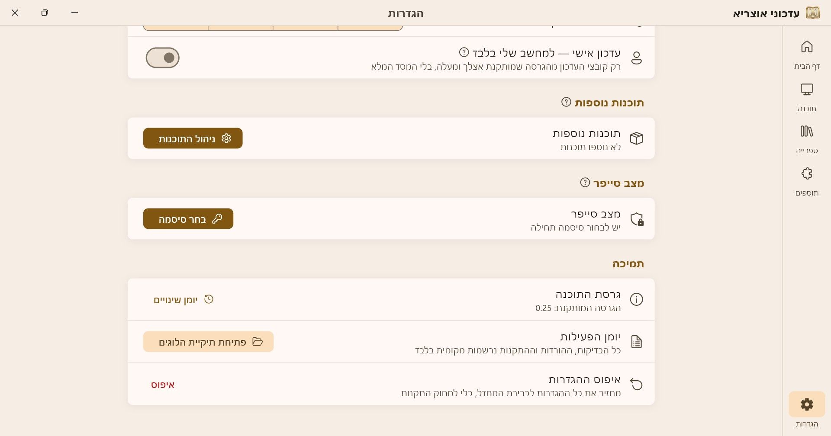Viewport: 831px width, 436px height.
Task: Switch to the תוכנה sidebar section
Action: [807, 97]
